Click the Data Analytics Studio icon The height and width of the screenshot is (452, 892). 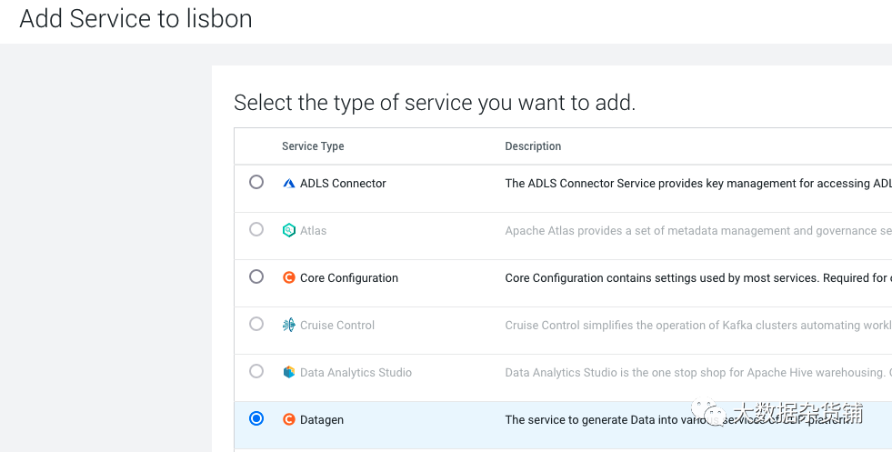coord(289,372)
